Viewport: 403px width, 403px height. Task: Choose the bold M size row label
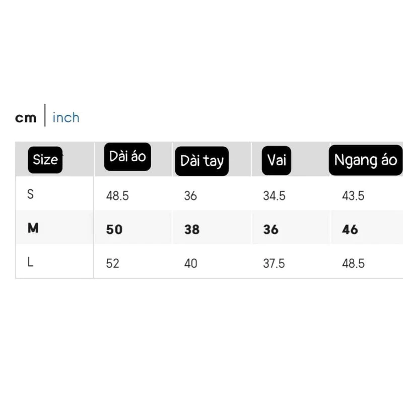pyautogui.click(x=33, y=228)
